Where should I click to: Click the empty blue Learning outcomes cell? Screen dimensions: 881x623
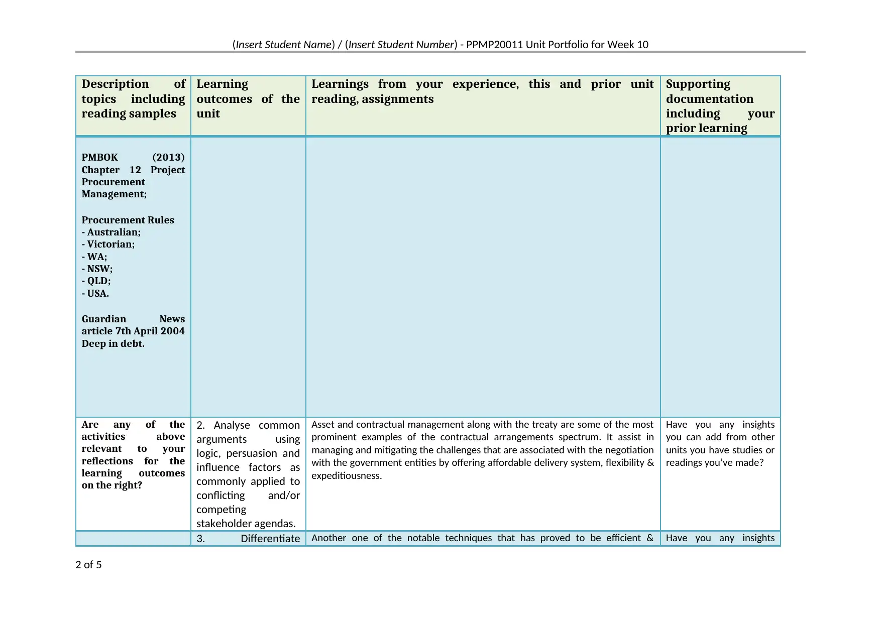tap(248, 277)
